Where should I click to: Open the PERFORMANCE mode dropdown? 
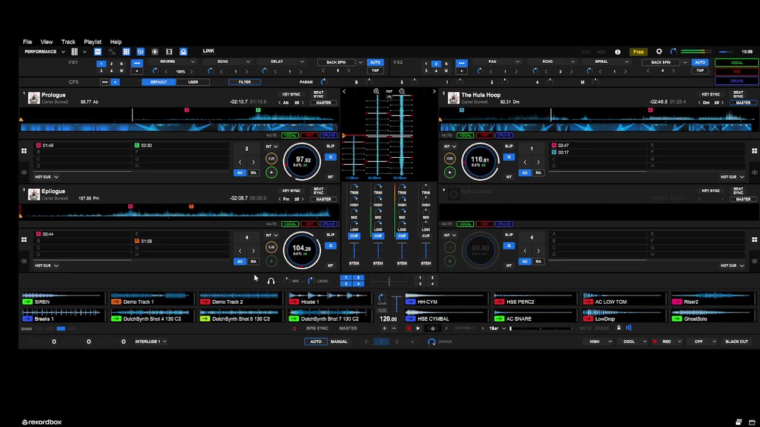point(45,52)
